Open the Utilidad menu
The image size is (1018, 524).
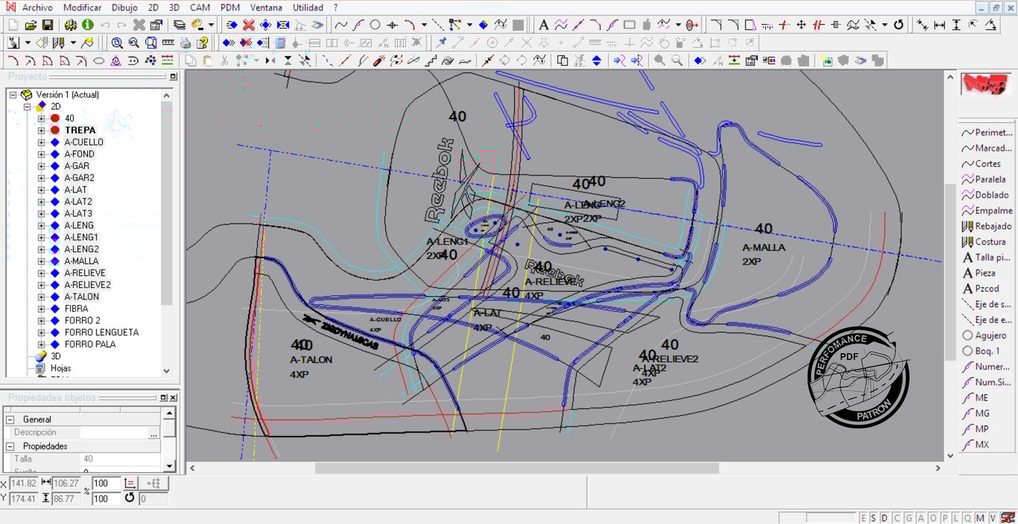point(308,7)
